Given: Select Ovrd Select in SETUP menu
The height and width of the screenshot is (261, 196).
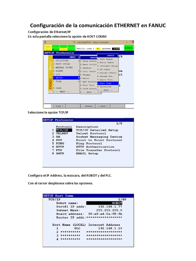Looking at the screenshot, I should click(90, 89).
